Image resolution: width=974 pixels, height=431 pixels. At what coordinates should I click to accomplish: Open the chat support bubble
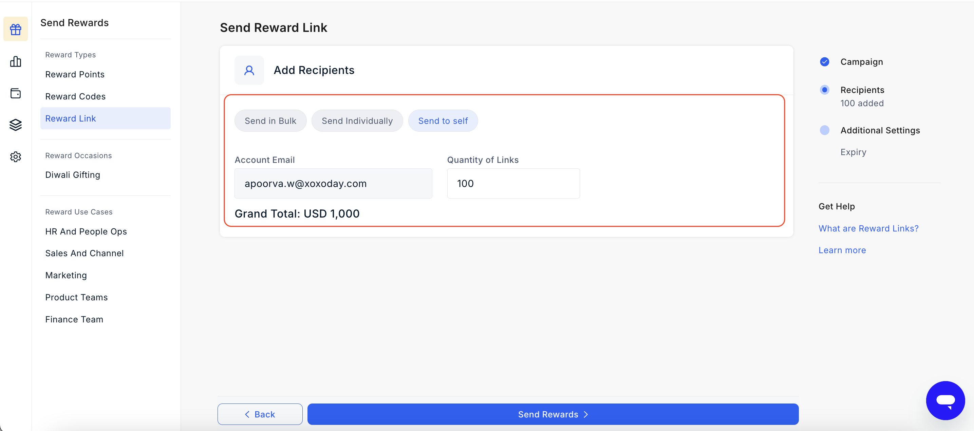click(x=945, y=400)
